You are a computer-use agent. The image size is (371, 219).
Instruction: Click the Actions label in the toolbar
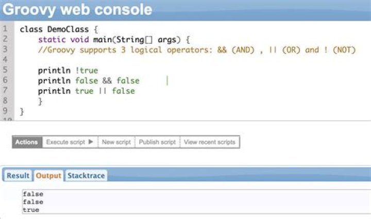(27, 142)
